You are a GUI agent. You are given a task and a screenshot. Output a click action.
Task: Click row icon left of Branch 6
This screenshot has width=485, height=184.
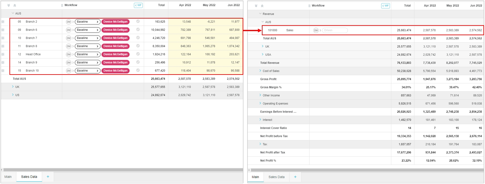point(3,30)
